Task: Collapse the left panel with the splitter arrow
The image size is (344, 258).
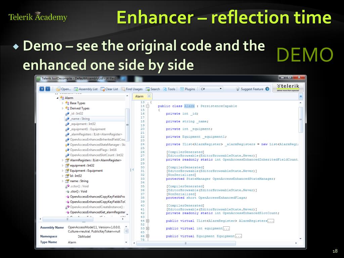Action: click(x=133, y=170)
